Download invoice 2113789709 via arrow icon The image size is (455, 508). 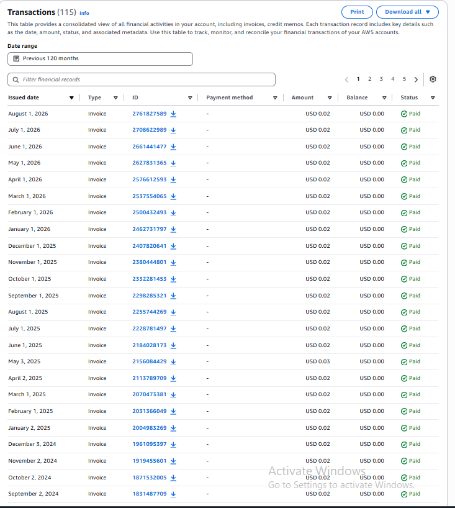pyautogui.click(x=174, y=378)
